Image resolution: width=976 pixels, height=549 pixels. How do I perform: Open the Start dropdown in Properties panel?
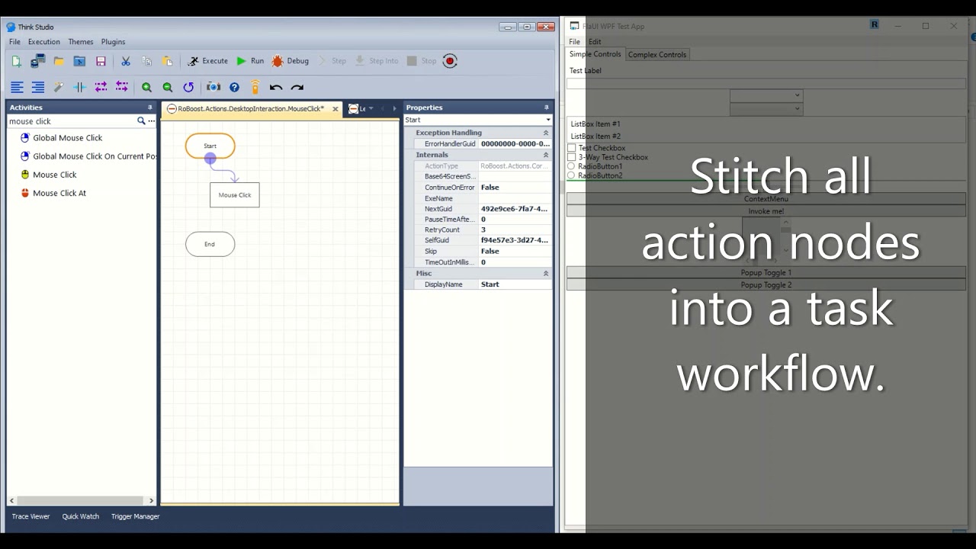pos(547,120)
